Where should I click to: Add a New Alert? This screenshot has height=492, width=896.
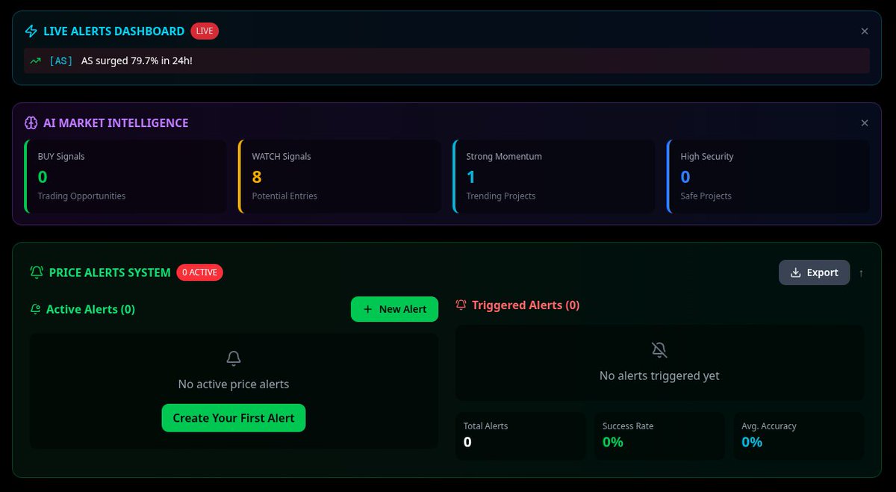click(394, 309)
